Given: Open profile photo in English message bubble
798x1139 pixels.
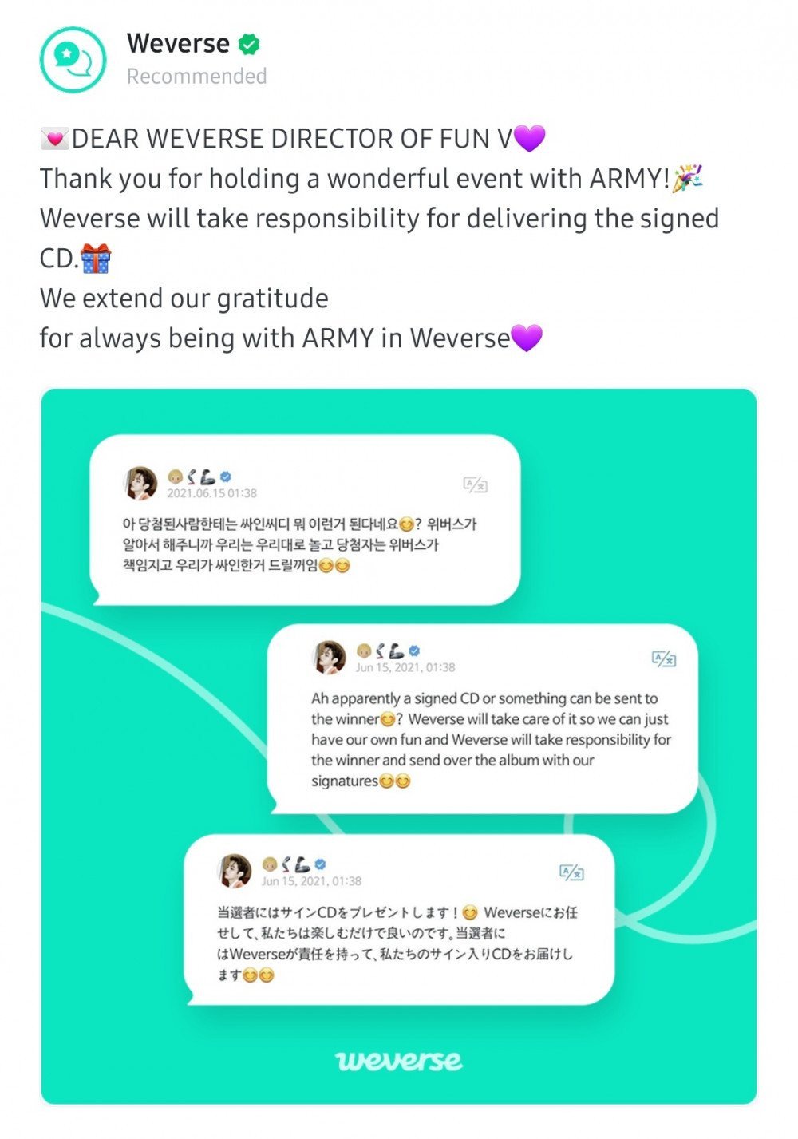Looking at the screenshot, I should (330, 657).
